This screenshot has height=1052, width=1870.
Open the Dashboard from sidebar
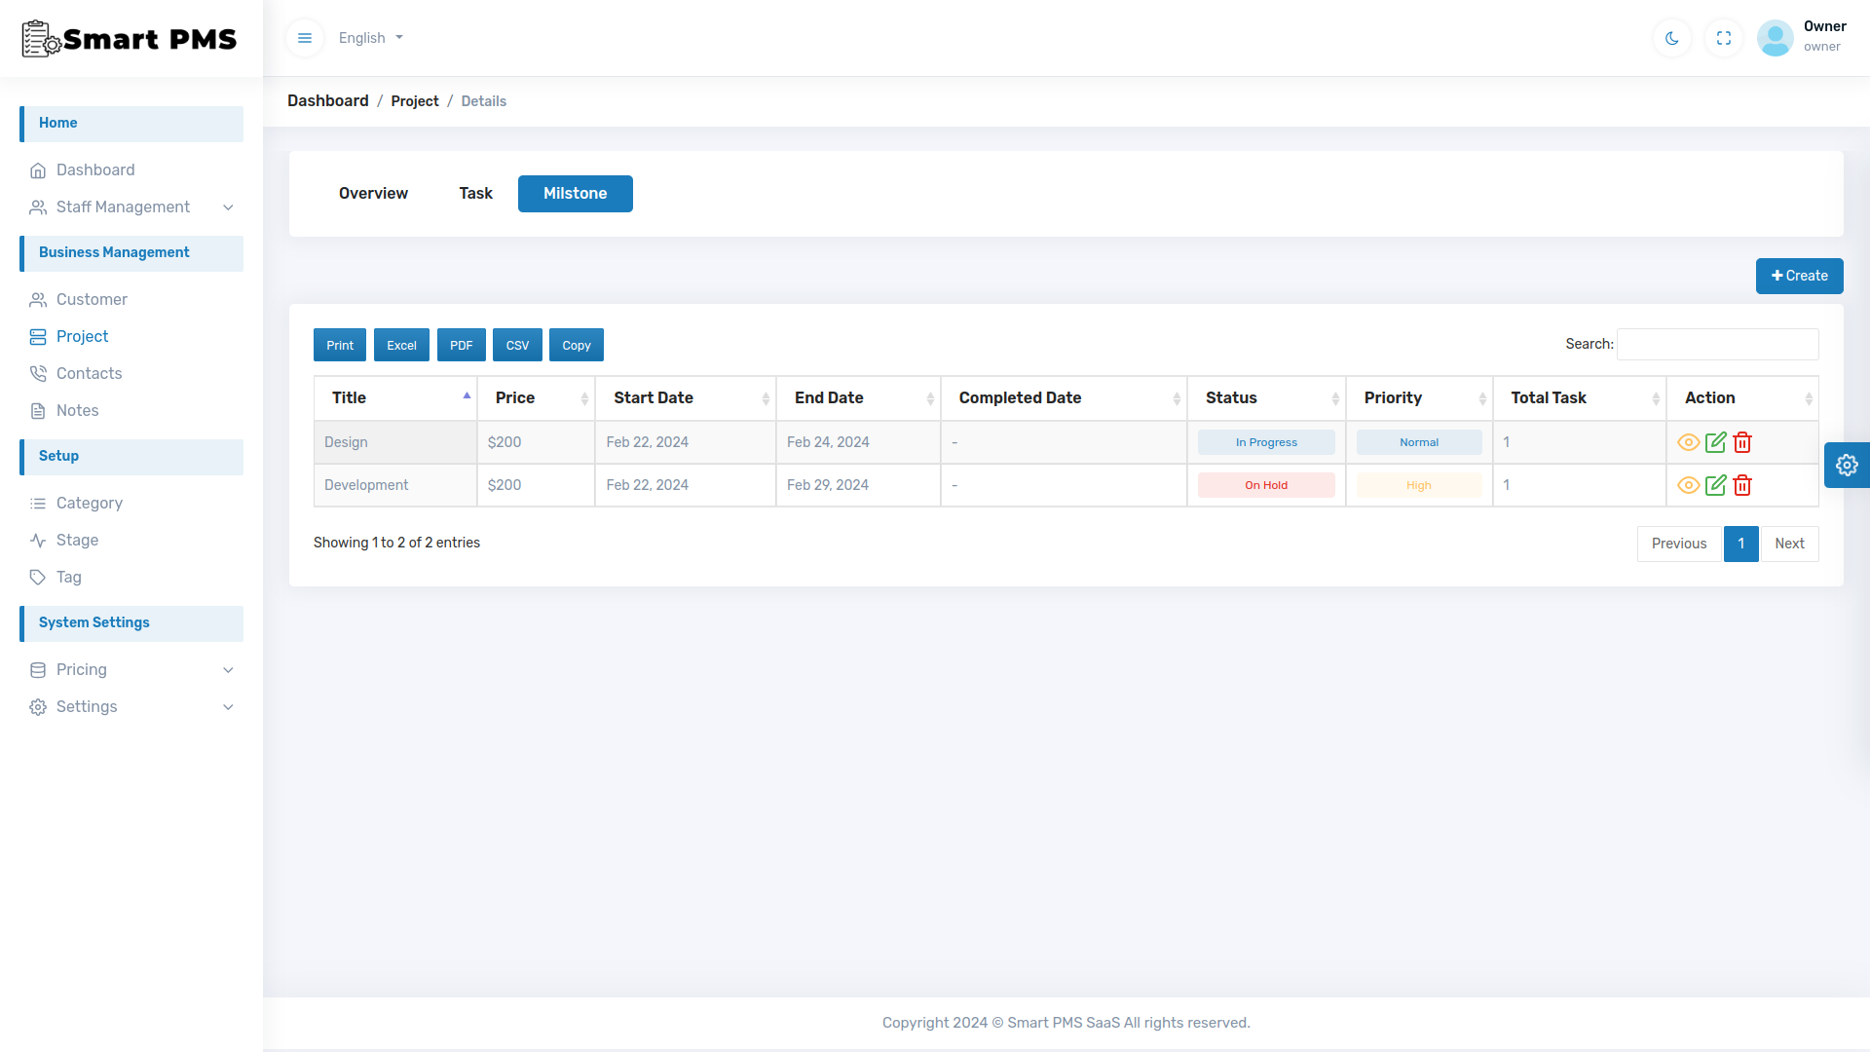[94, 169]
